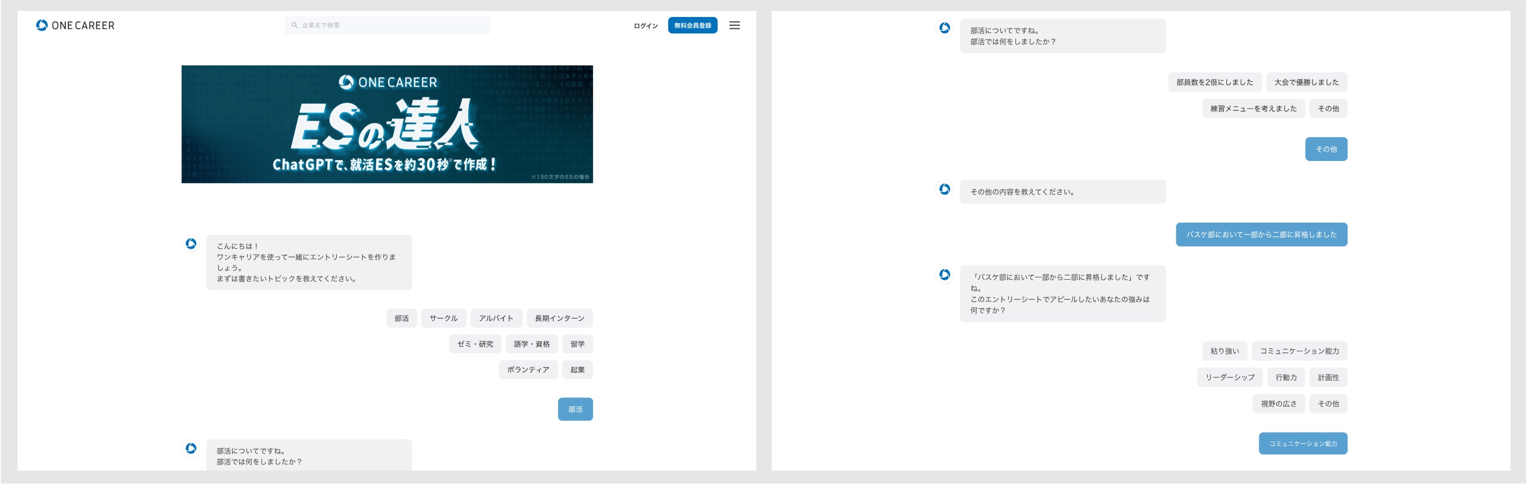
Task: Choose the ボランティア topic chip
Action: click(x=527, y=370)
